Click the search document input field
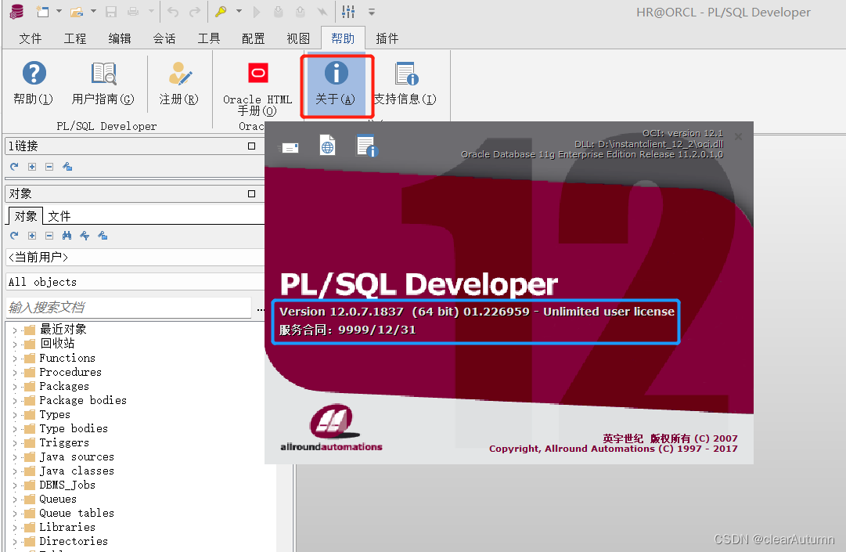The image size is (846, 552). coord(125,308)
